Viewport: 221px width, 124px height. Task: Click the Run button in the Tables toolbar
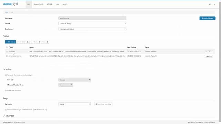coord(35,42)
